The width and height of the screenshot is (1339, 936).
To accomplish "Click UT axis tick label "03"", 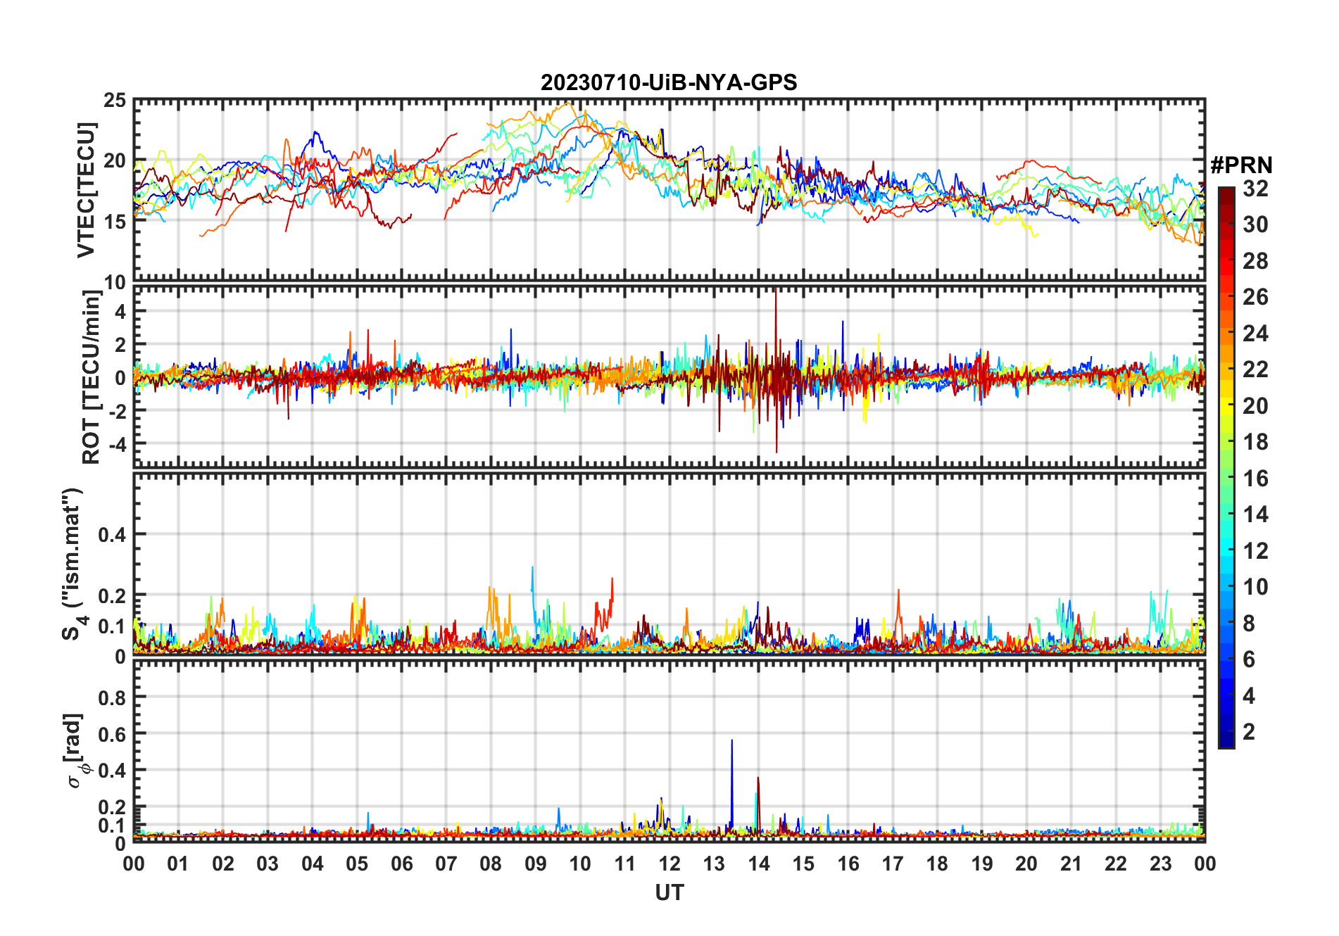I will coord(268,864).
